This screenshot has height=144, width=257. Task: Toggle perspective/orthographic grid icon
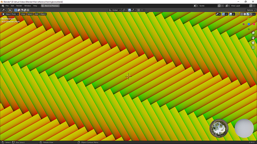pyautogui.click(x=253, y=48)
